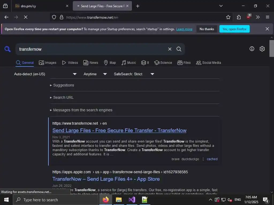Click the SearXNG logo magnifier
Screen dimensions: 274x205
7,49
